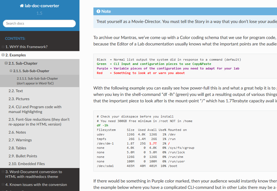Open '2.5. Font-Size reductions' section
The width and height of the screenshot is (277, 191).
point(39,122)
